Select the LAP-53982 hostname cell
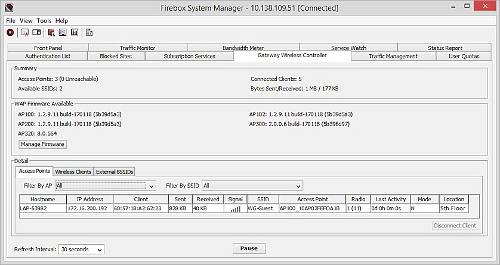The height and width of the screenshot is (265, 500). [x=43, y=208]
